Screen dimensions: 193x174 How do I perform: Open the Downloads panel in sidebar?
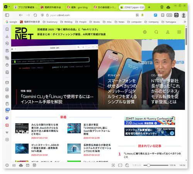click(x=7, y=36)
